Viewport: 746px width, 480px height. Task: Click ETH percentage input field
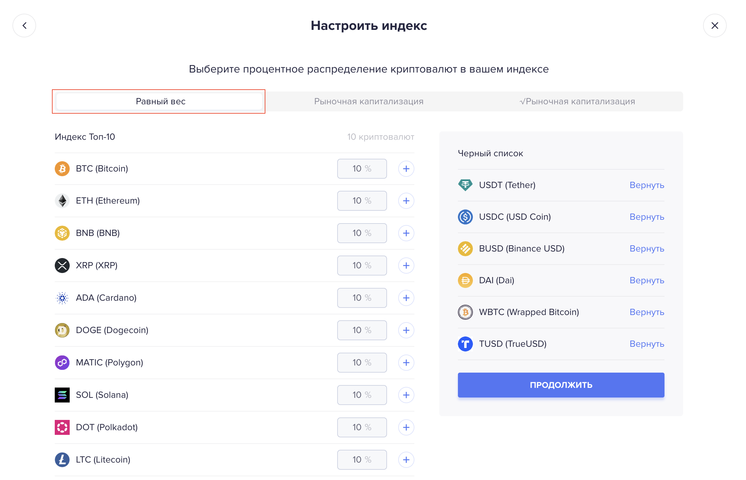tap(362, 201)
